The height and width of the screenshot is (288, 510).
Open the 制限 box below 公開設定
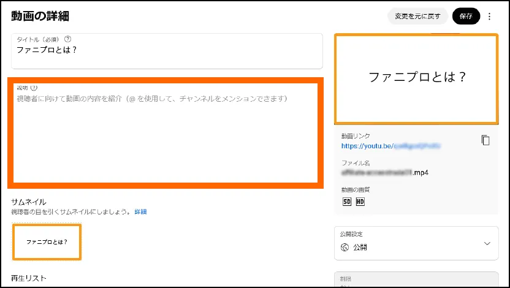(416, 279)
